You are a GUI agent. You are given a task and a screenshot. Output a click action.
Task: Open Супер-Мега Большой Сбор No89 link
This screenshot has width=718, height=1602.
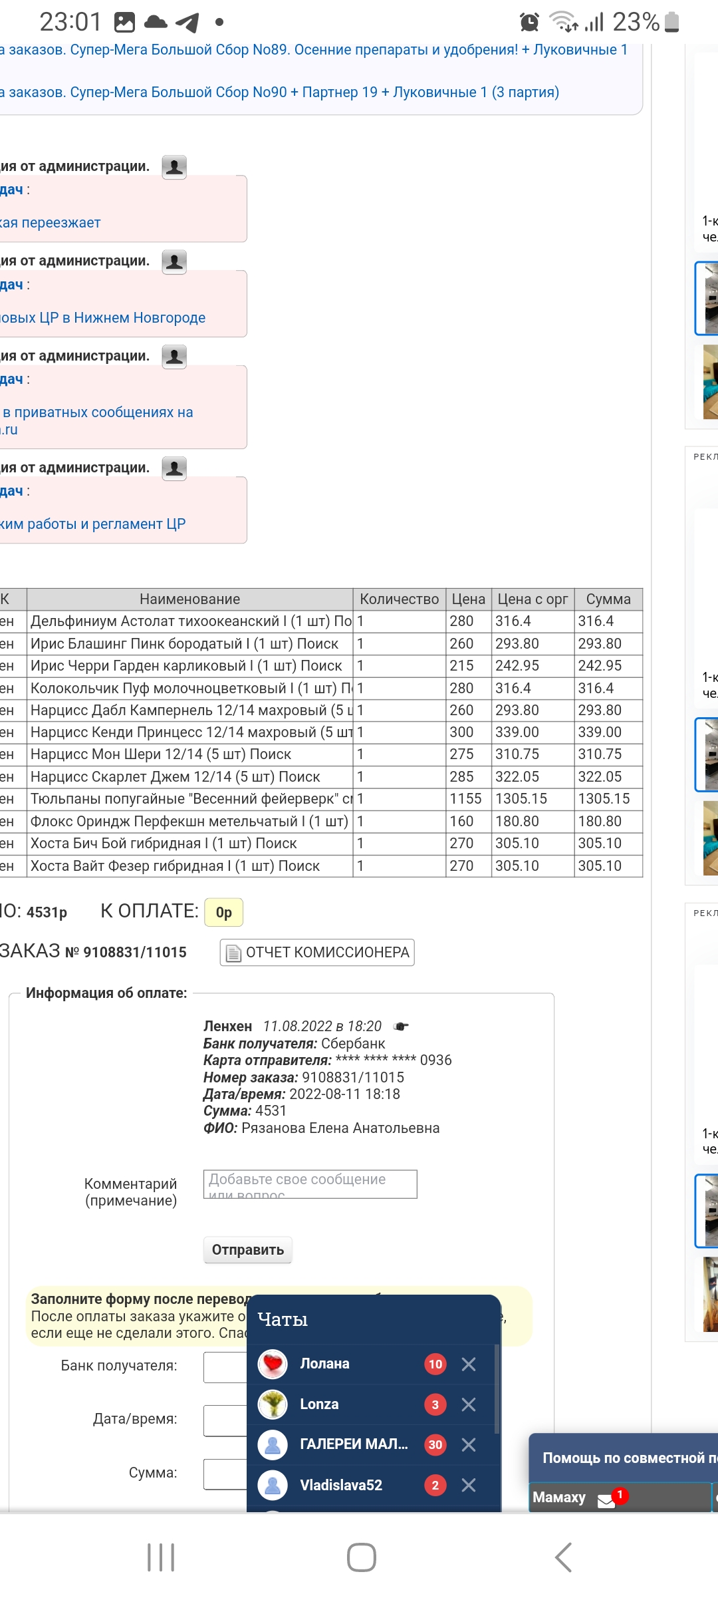pyautogui.click(x=314, y=49)
